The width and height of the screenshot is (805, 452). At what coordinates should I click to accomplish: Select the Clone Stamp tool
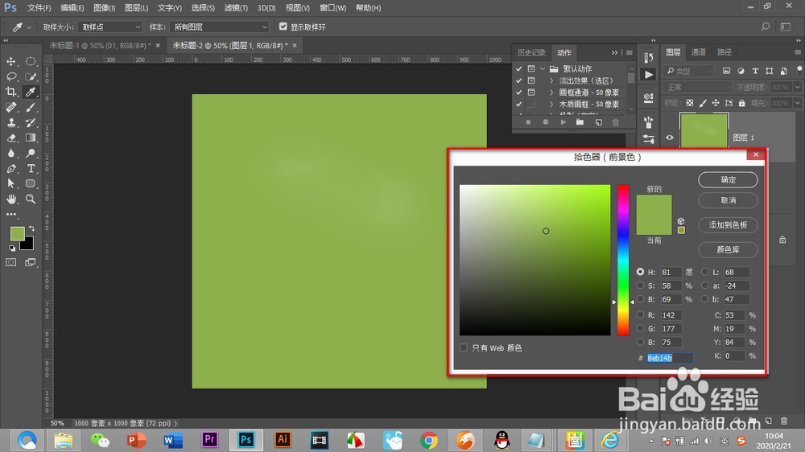pyautogui.click(x=10, y=122)
